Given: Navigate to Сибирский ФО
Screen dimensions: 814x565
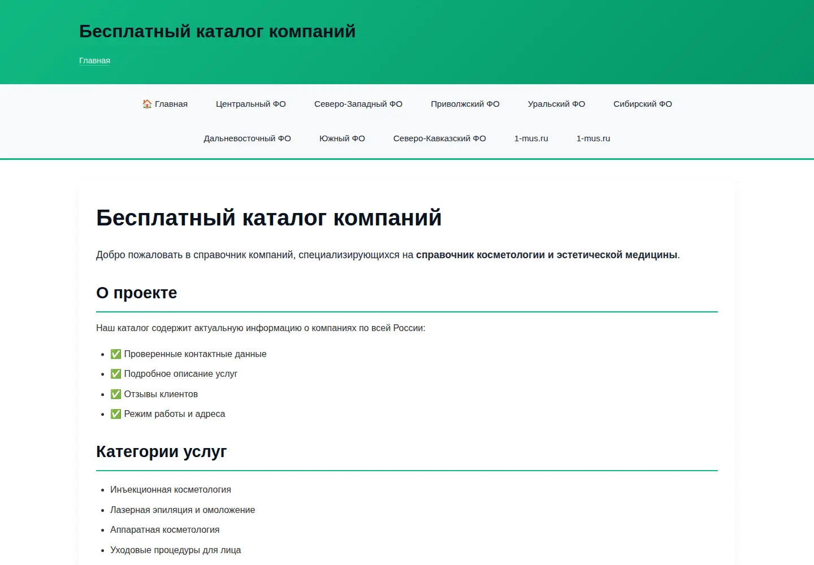Looking at the screenshot, I should point(643,104).
